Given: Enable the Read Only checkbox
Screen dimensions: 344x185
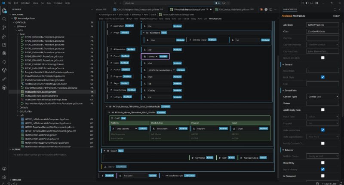Looking at the screenshot, I should click(x=323, y=163).
